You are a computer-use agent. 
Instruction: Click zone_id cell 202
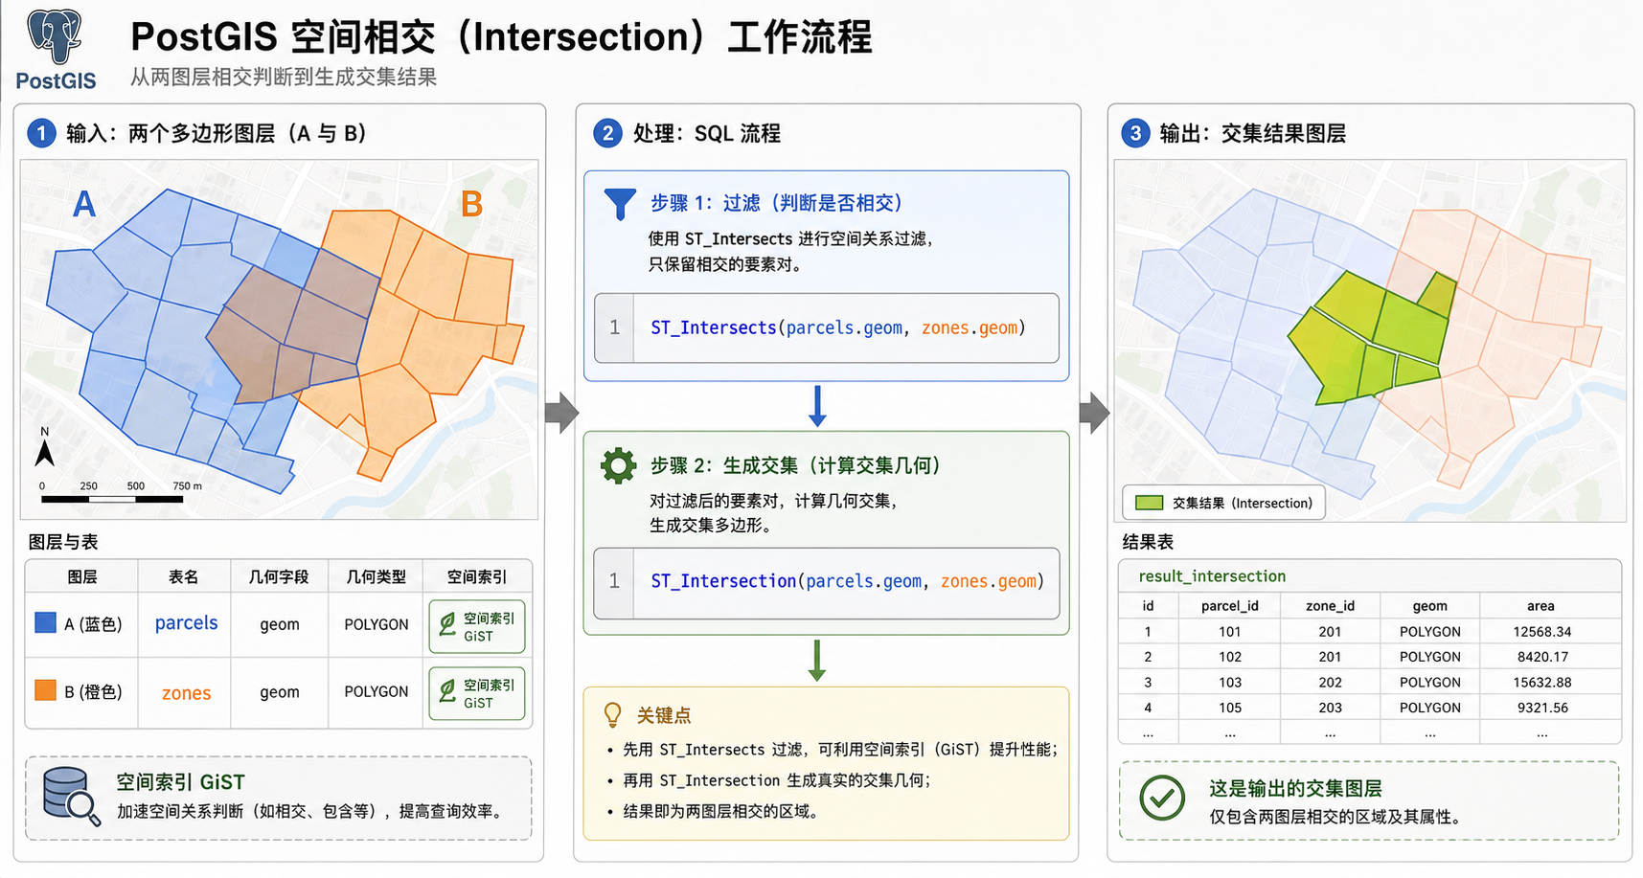coord(1330,683)
